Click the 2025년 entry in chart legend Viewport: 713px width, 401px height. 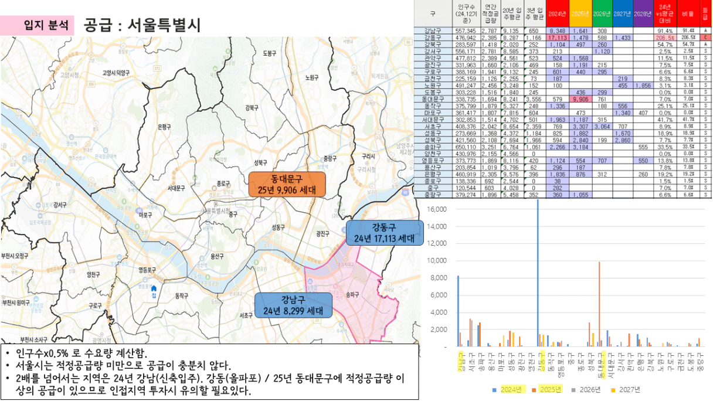coord(546,389)
